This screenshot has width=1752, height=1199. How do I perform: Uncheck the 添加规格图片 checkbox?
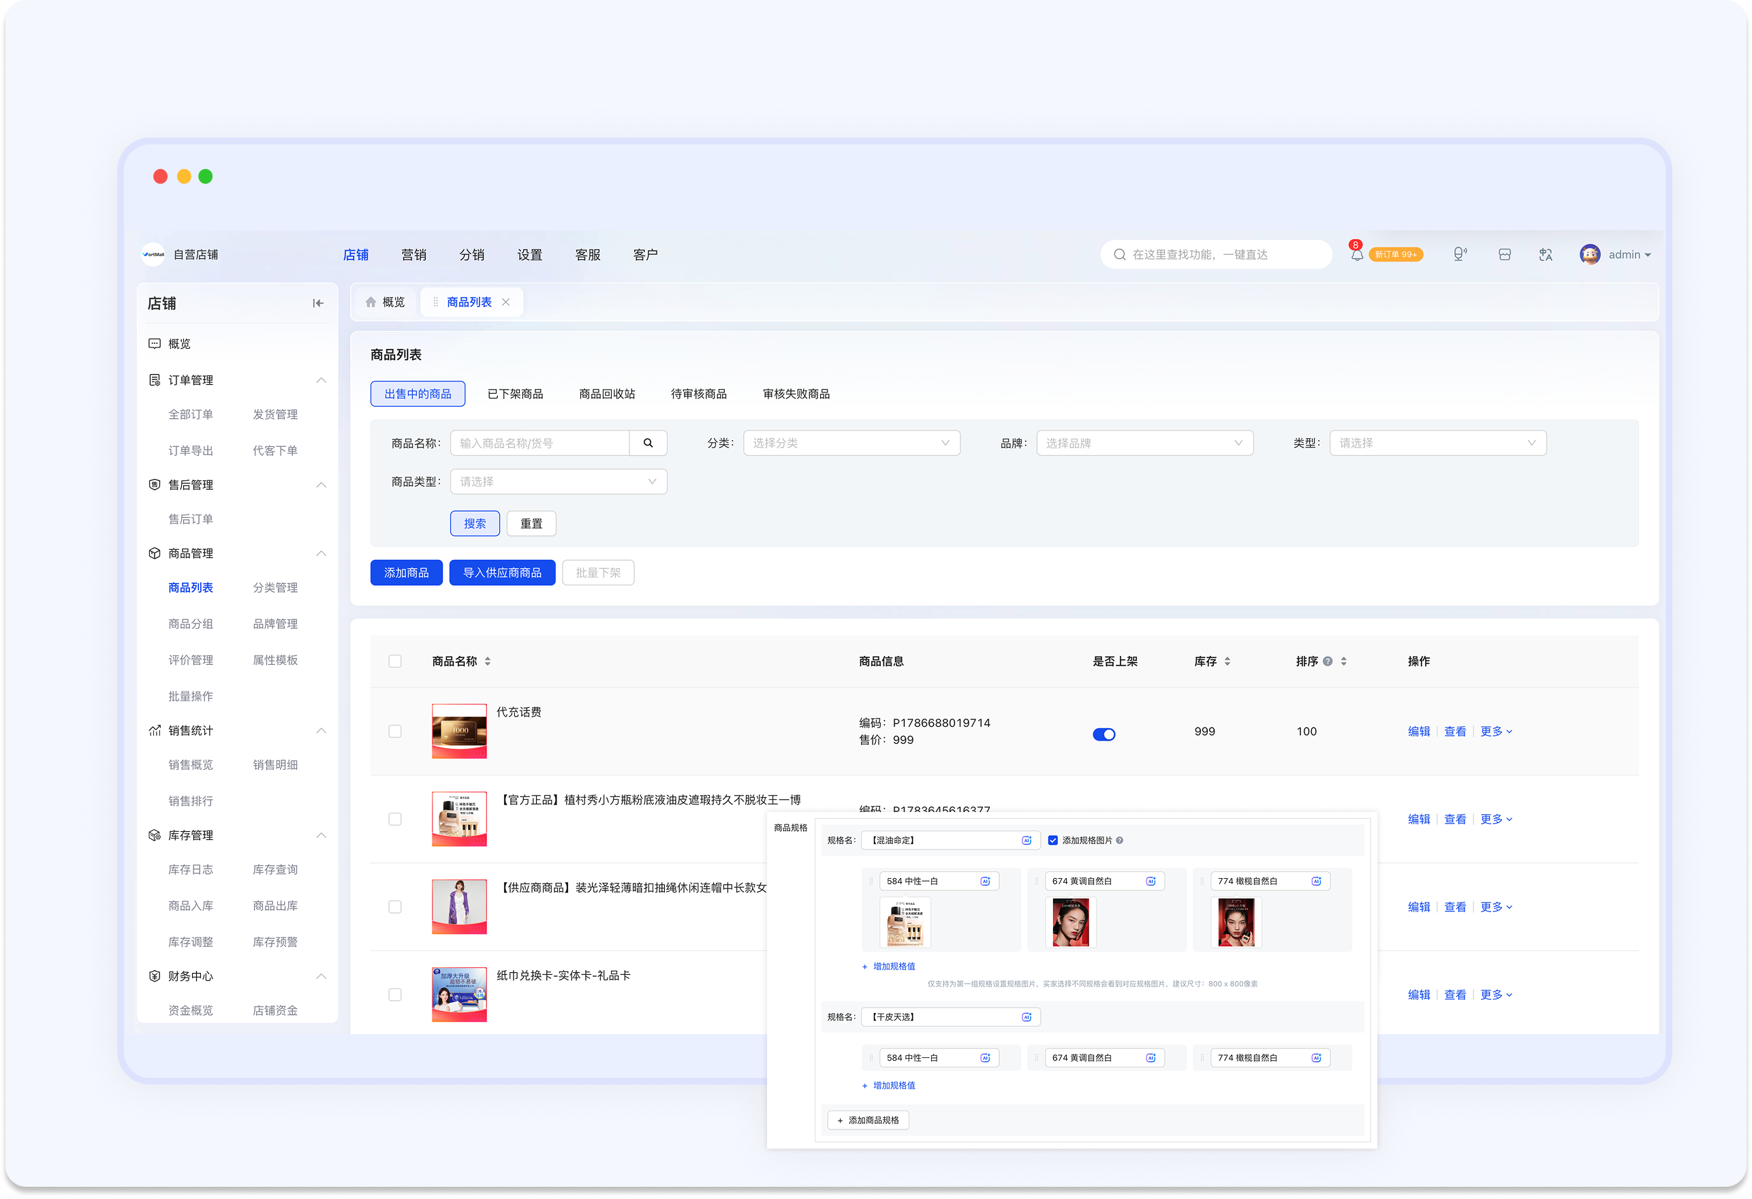coord(1052,841)
